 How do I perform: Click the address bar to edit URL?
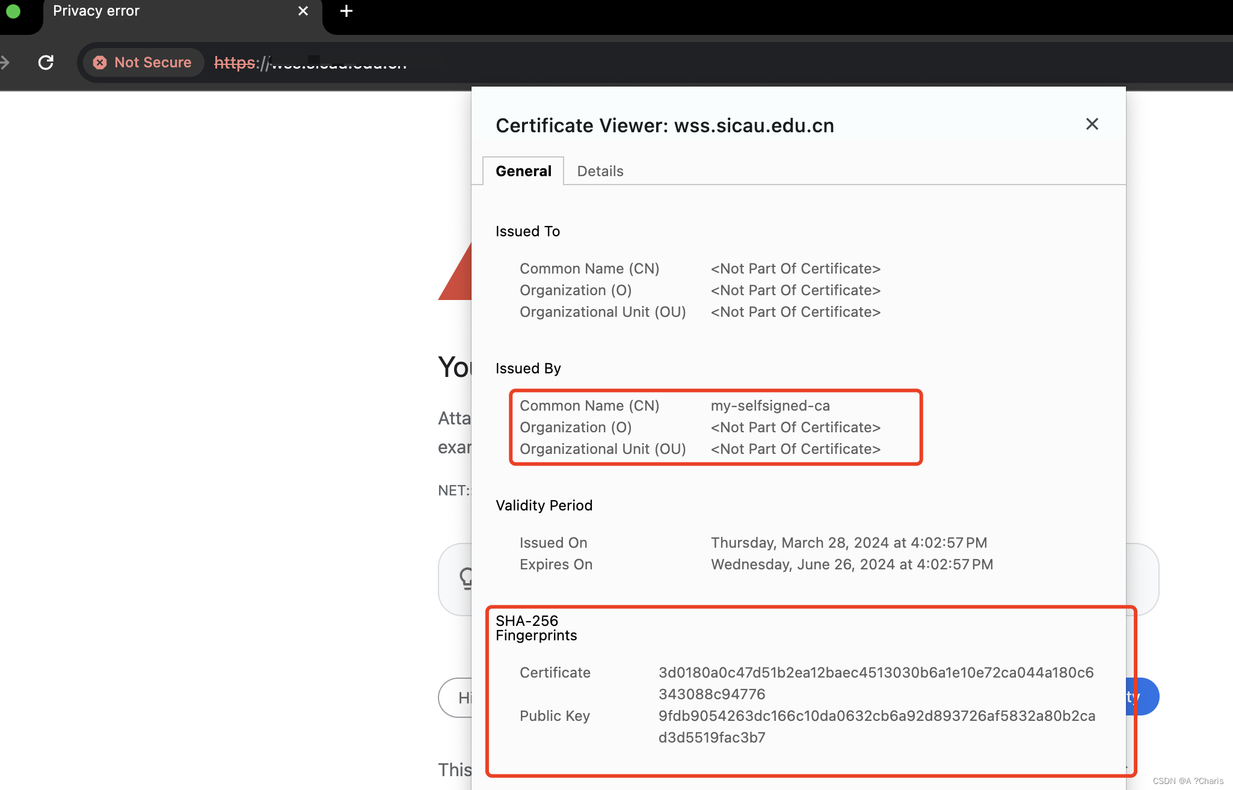[x=337, y=63]
